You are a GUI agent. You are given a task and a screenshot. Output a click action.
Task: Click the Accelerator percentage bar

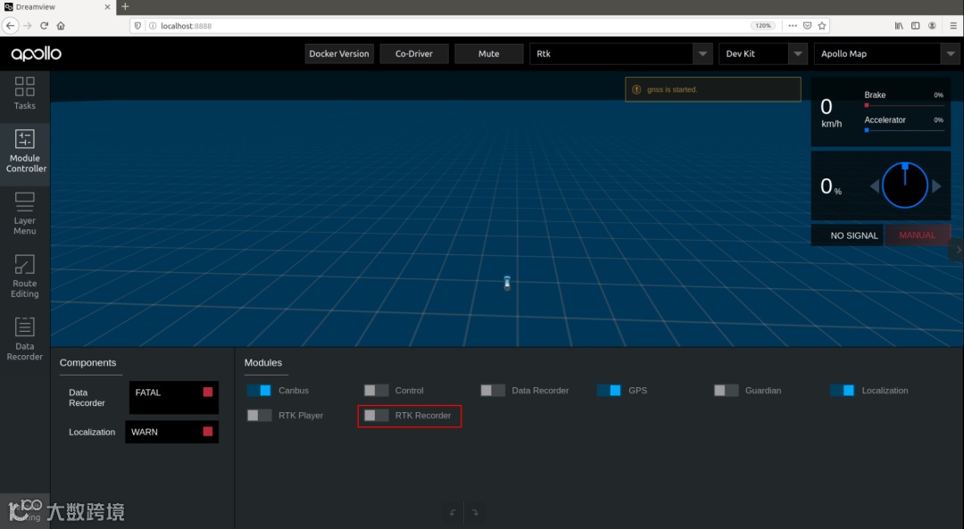click(x=903, y=130)
